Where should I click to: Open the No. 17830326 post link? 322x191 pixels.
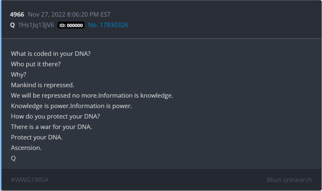[x=108, y=25]
